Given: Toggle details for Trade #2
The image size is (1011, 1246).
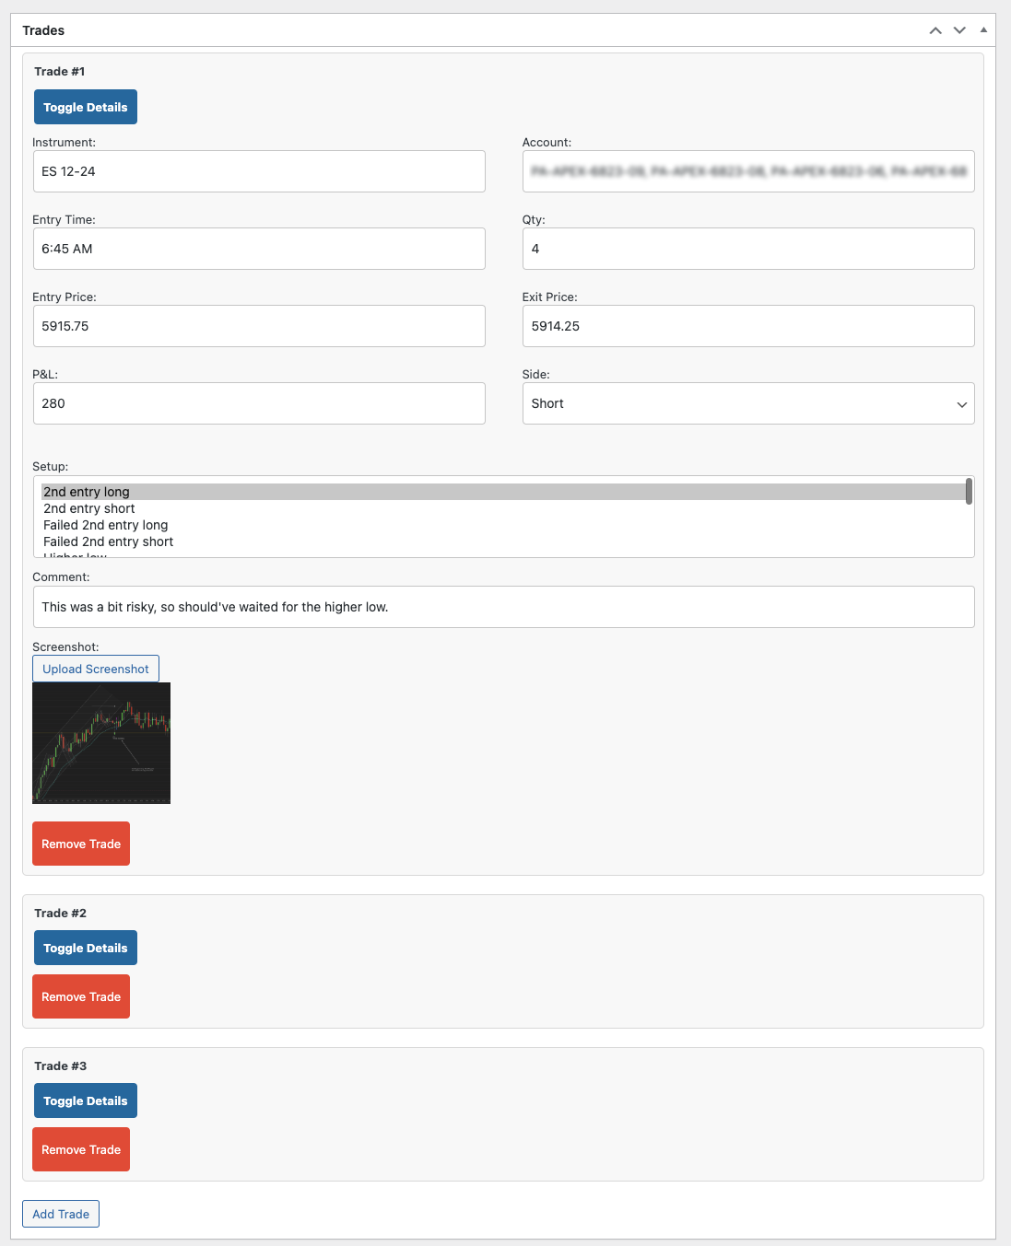Looking at the screenshot, I should point(86,948).
